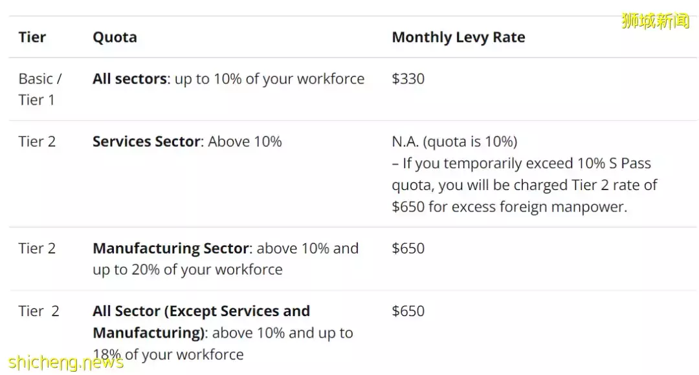Select the $330 levy rate value
The image size is (699, 375).
point(408,79)
